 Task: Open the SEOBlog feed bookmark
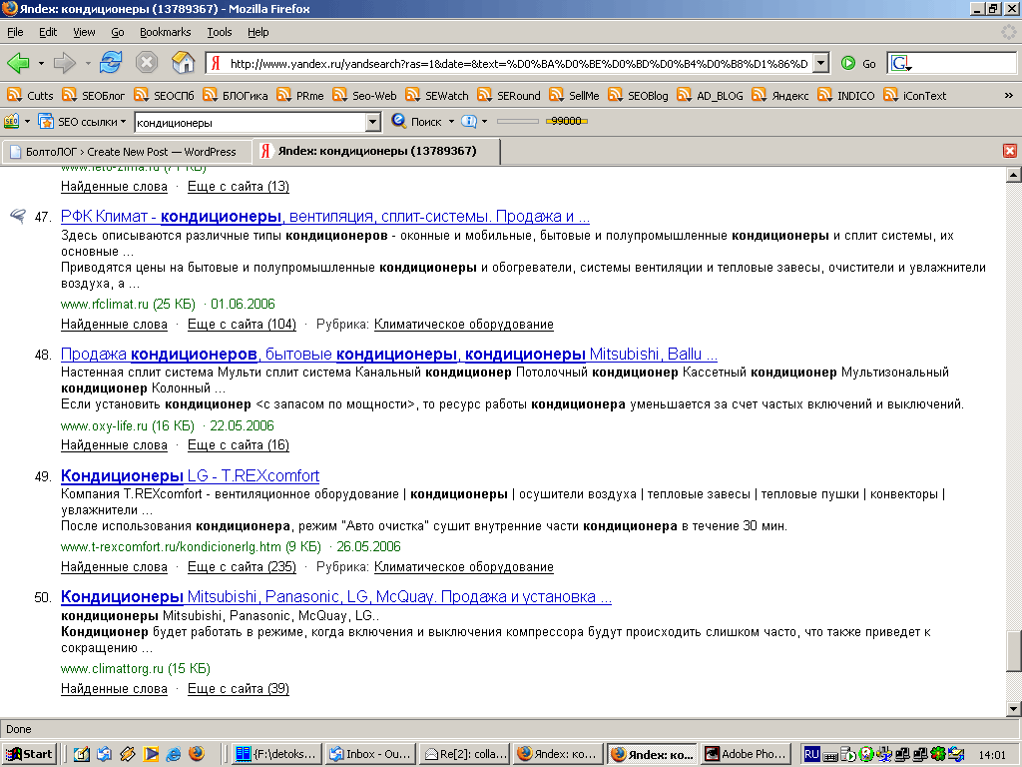tap(638, 95)
